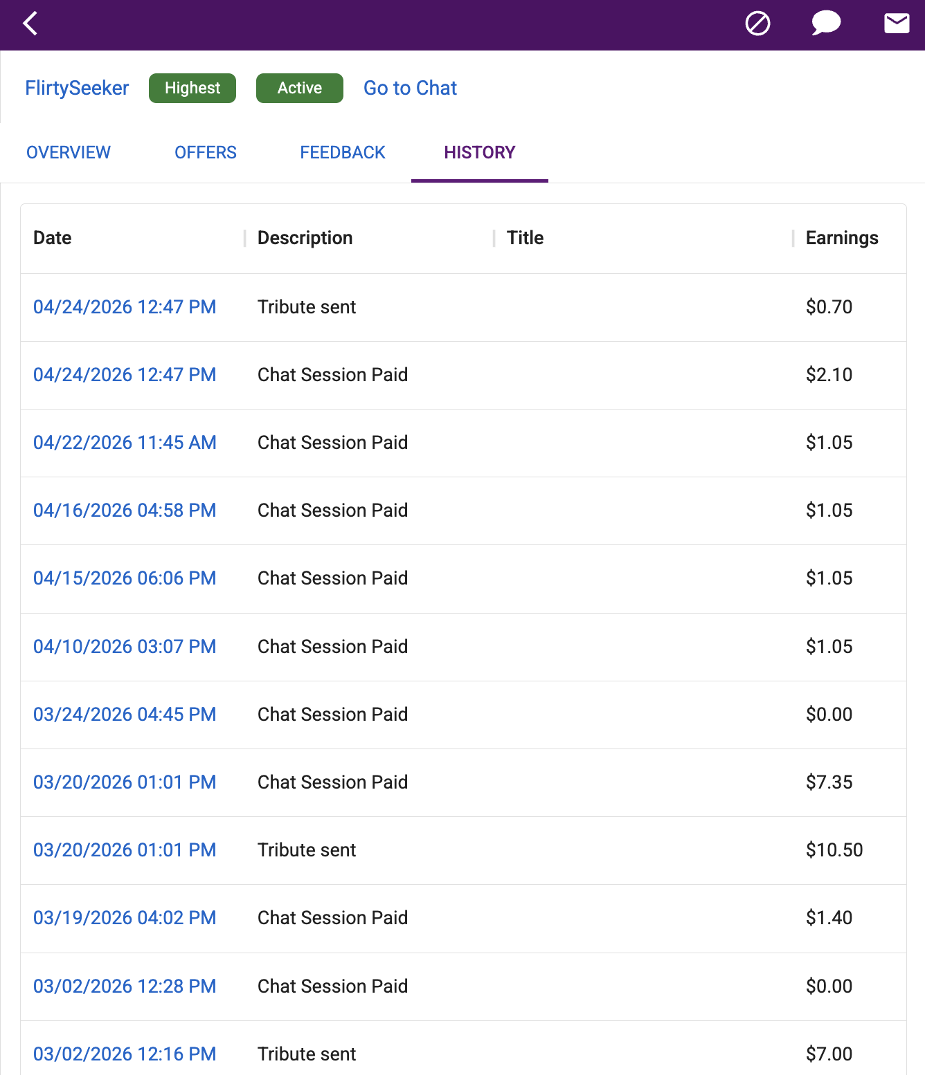The image size is (925, 1075).
Task: Sort by the Description column header
Action: tap(305, 238)
